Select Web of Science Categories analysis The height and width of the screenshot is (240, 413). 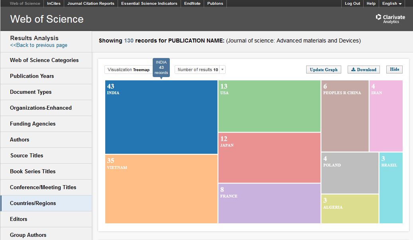[x=46, y=60]
